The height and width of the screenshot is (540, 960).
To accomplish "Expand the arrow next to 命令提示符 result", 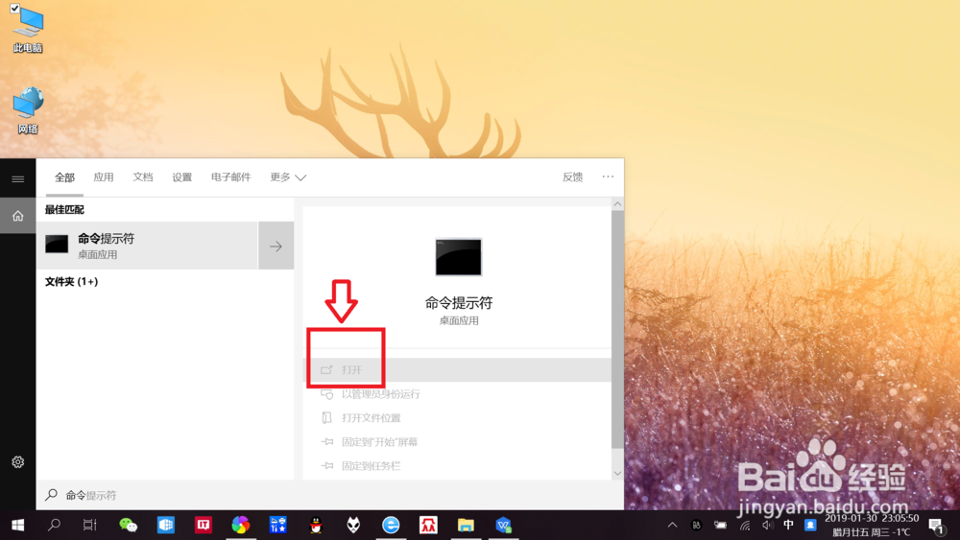I will point(276,246).
